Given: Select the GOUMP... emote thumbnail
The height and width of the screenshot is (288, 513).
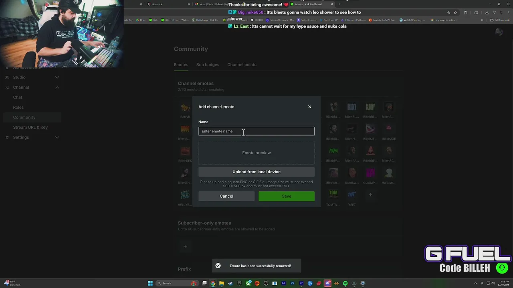Looking at the screenshot, I should 370,173.
